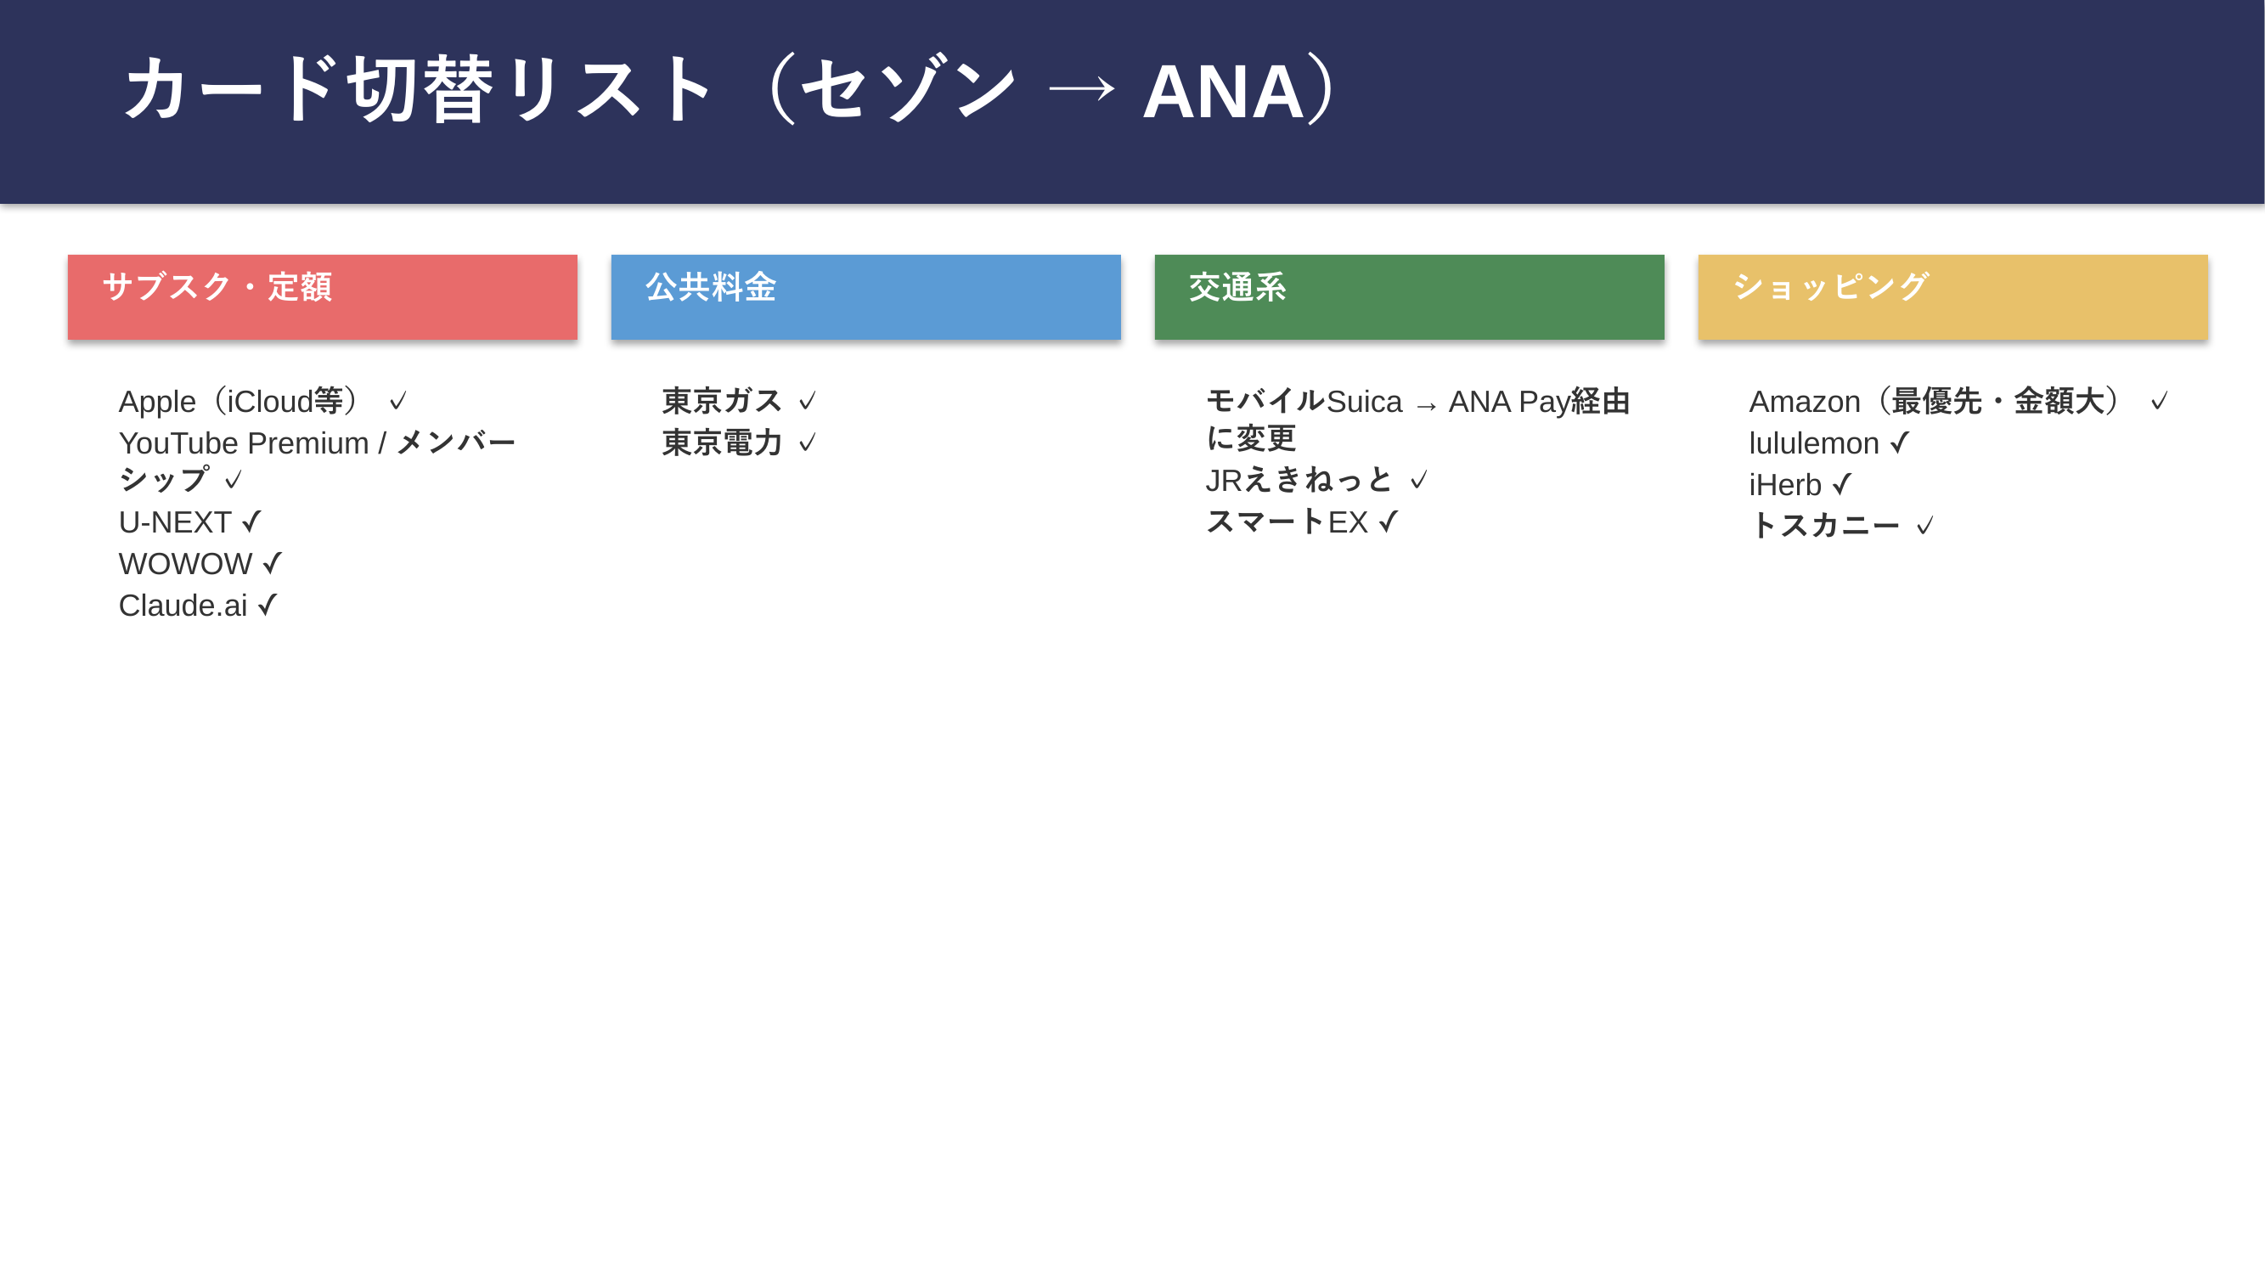
Task: Click the yellow ショッピング header box
Action: (x=1952, y=297)
